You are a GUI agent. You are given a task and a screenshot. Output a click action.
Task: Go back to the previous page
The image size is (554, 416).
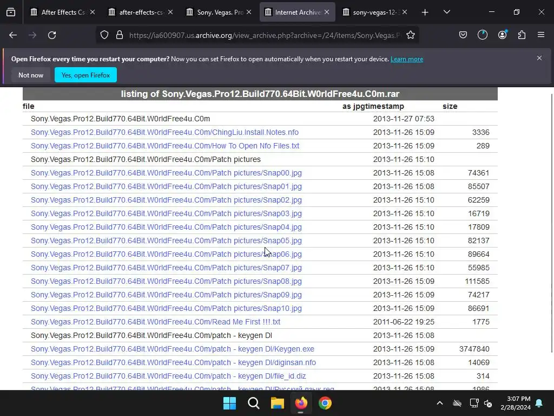pyautogui.click(x=13, y=35)
